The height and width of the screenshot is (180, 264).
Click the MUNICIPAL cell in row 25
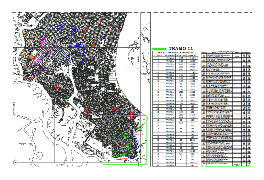point(170,117)
